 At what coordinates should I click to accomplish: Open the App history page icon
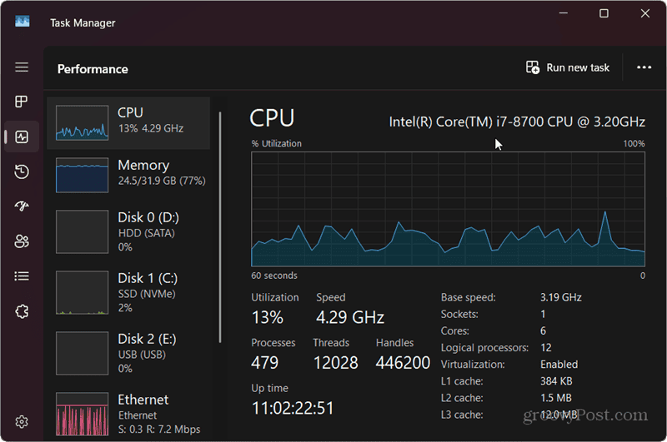point(22,171)
